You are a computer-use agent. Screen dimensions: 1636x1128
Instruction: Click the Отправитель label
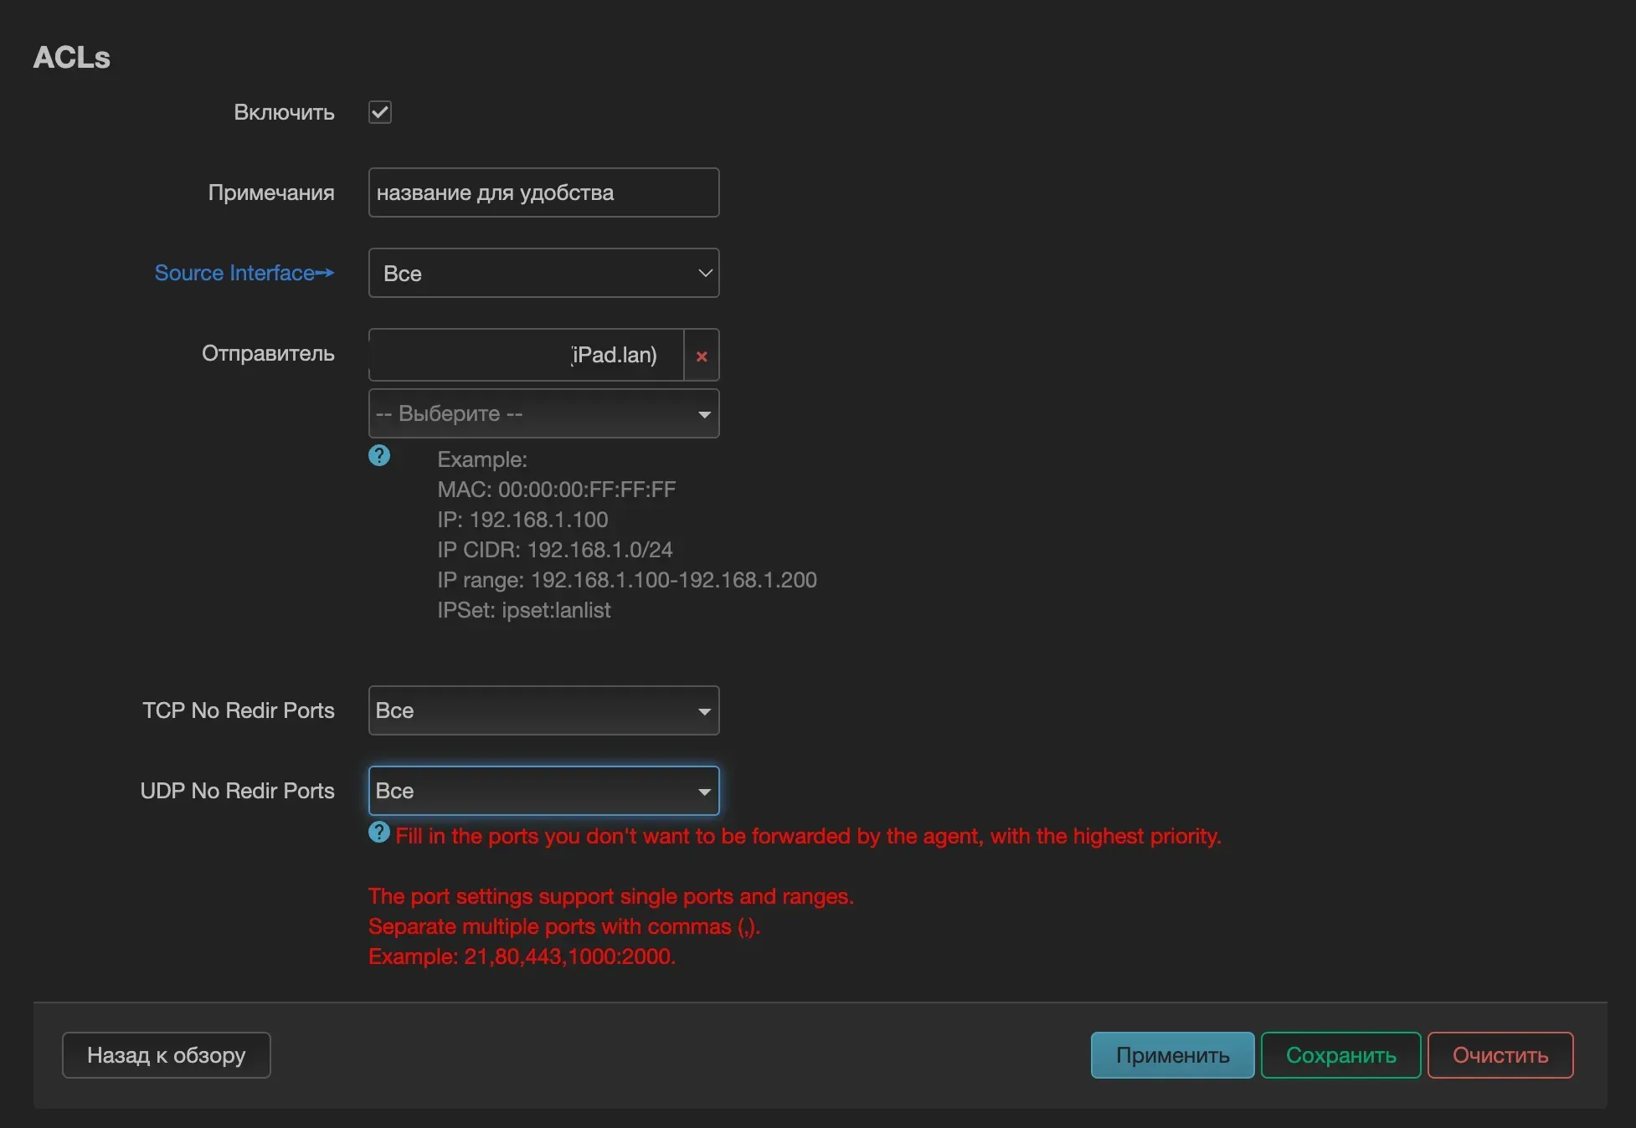(268, 353)
